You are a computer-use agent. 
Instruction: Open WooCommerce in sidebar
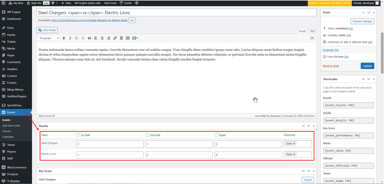pyautogui.click(x=16, y=167)
